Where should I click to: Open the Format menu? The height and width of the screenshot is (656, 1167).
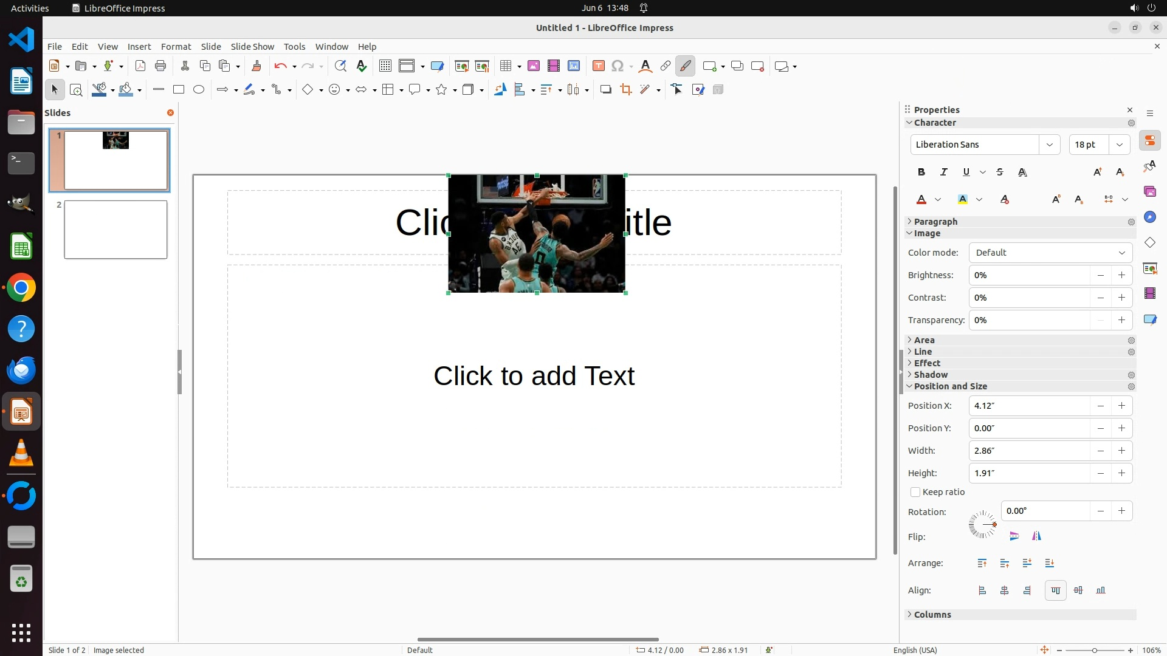(x=176, y=46)
